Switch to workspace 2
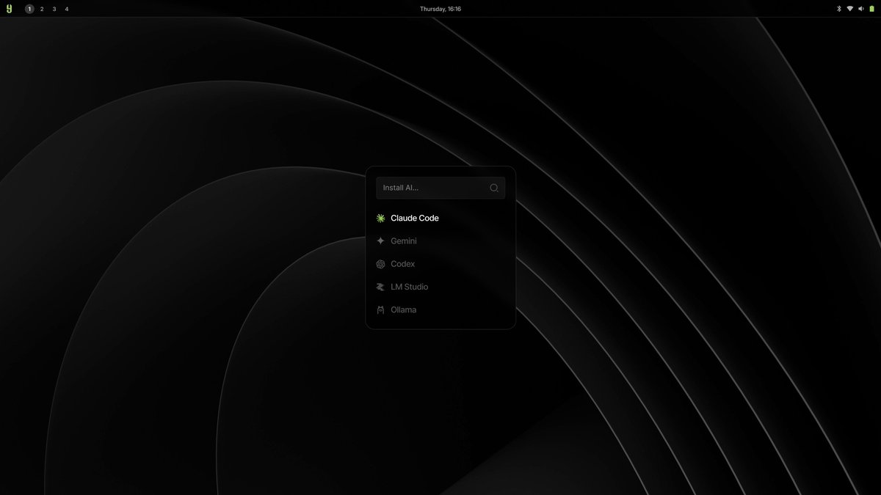 [42, 9]
